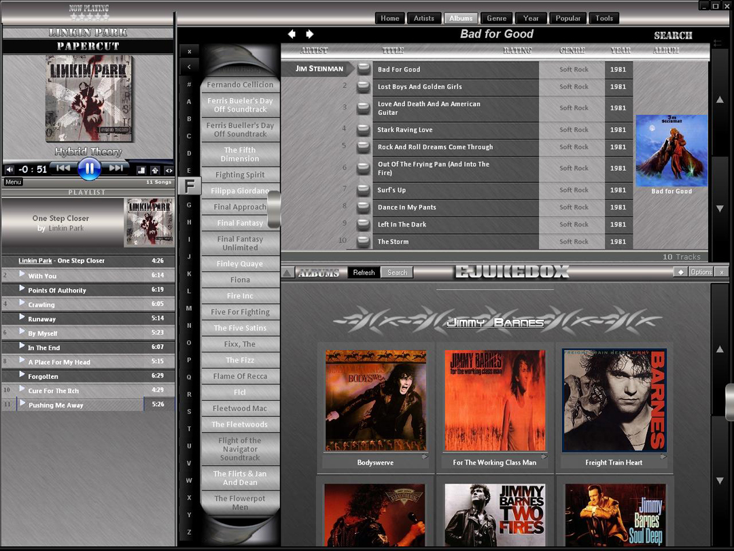The height and width of the screenshot is (551, 734).
Task: Toggle the double-arrow expand icon in player
Action: 169,170
